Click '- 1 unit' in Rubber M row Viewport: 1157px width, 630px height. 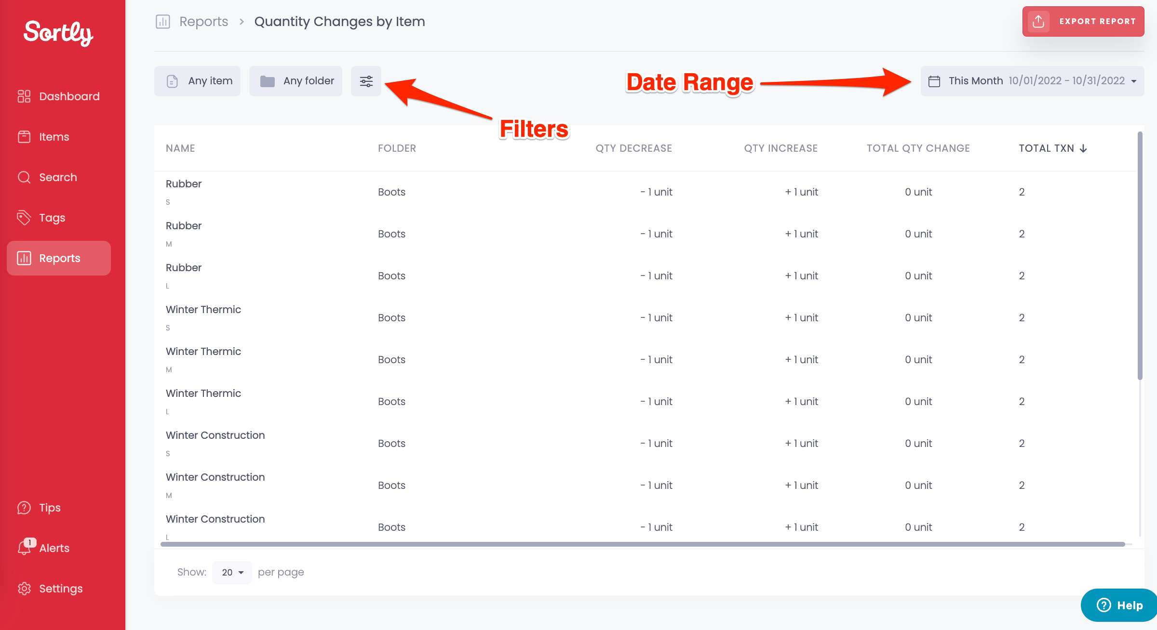point(656,234)
